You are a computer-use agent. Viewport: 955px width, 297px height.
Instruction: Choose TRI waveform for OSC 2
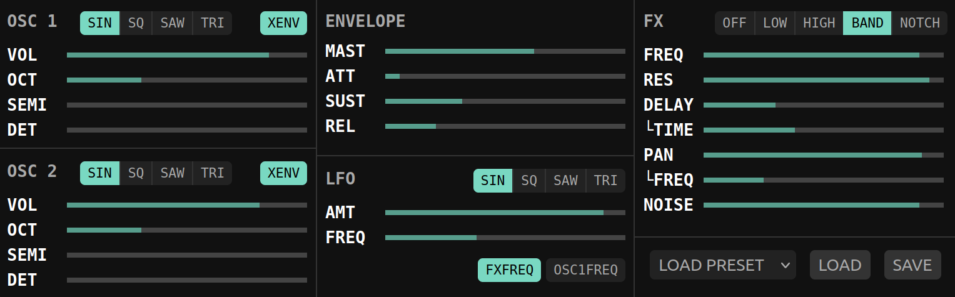point(212,173)
